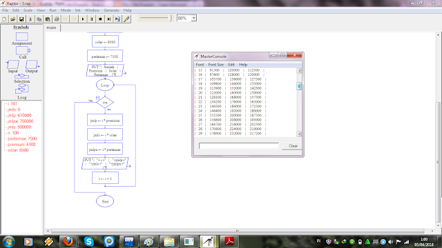The width and height of the screenshot is (442, 248).
Task: Create a new flowchart file
Action: (x=4, y=19)
